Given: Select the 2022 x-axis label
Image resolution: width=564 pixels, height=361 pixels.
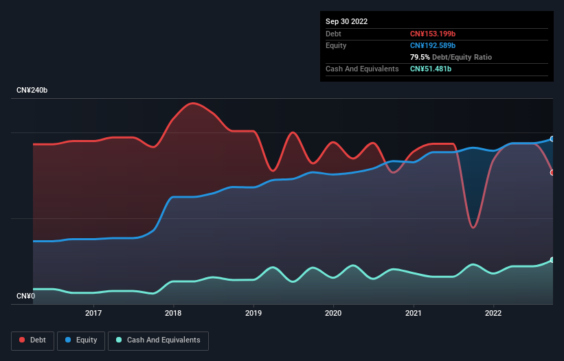Looking at the screenshot, I should click(x=493, y=313).
